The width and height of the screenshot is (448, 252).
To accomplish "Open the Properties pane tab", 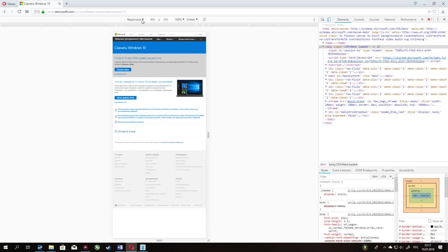I will pos(388,170).
